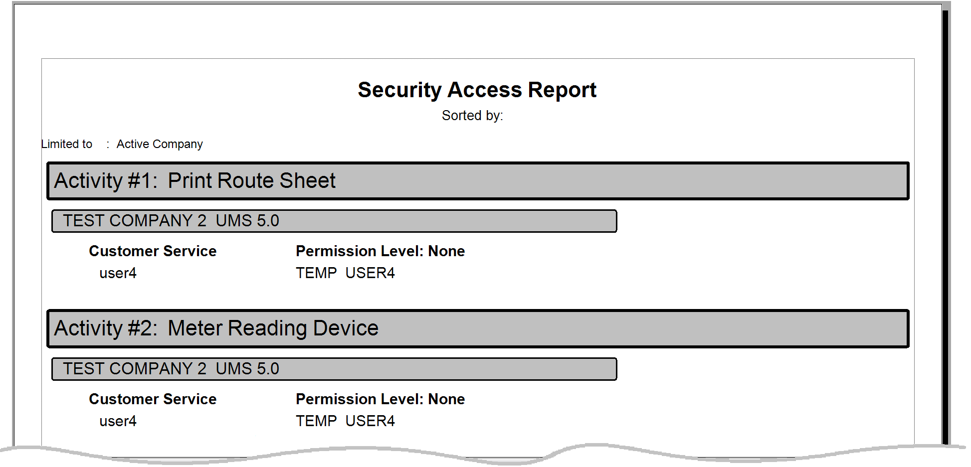
Task: Click TEST COMPANY 2 bar under Activity #2
Action: (x=334, y=369)
